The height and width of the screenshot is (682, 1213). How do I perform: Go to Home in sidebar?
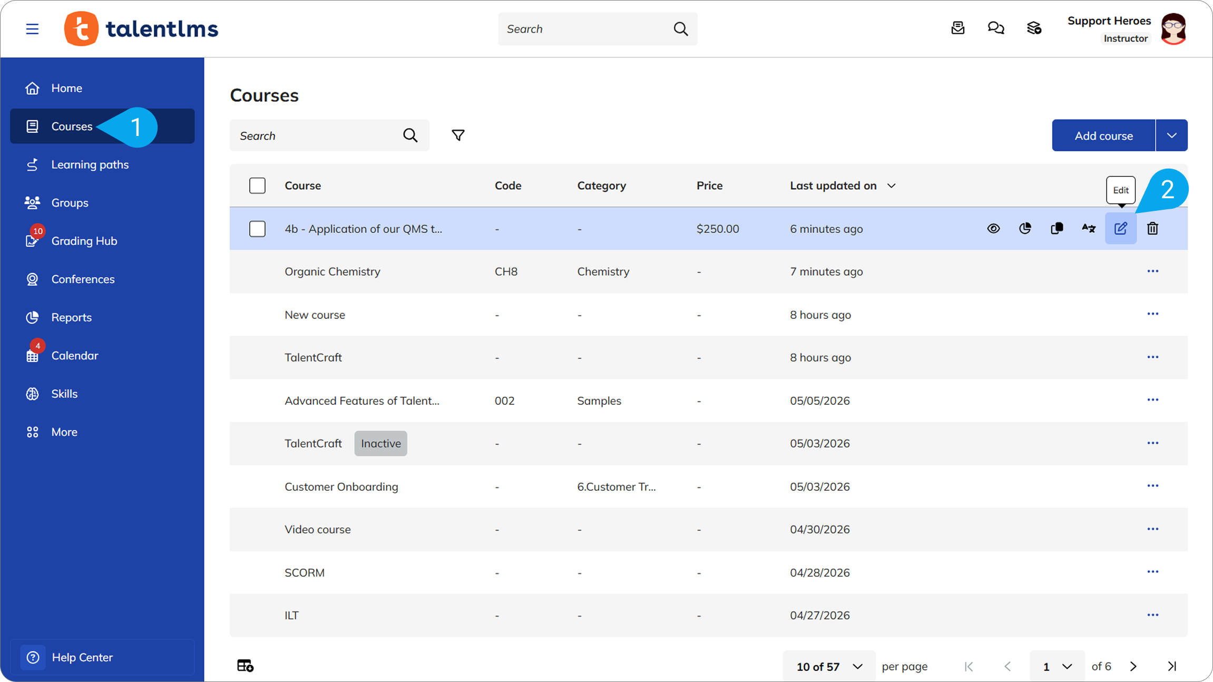click(103, 88)
